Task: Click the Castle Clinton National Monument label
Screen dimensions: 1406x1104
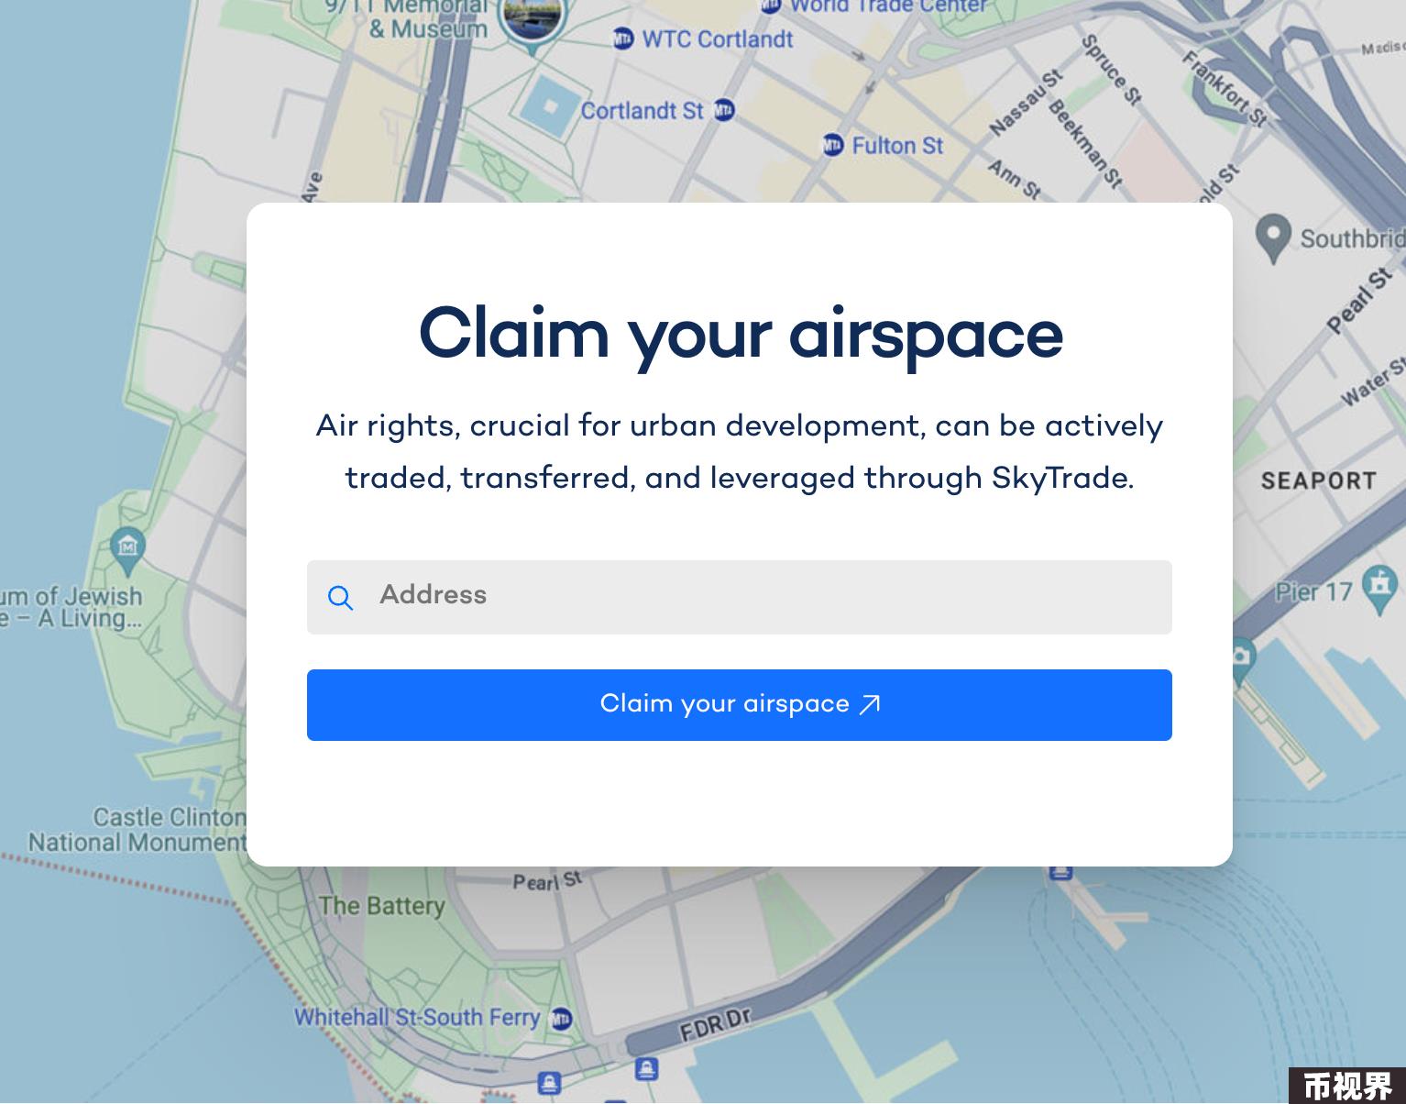Action: (x=137, y=829)
